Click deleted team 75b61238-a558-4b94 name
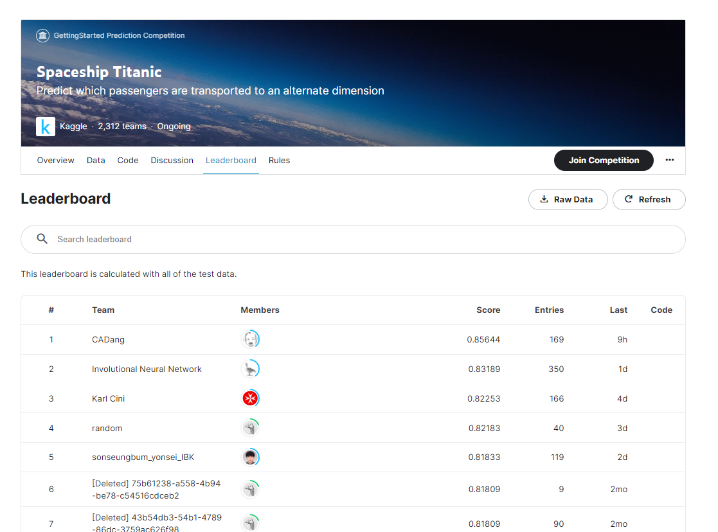Viewport: 718px width, 532px height. [x=156, y=490]
